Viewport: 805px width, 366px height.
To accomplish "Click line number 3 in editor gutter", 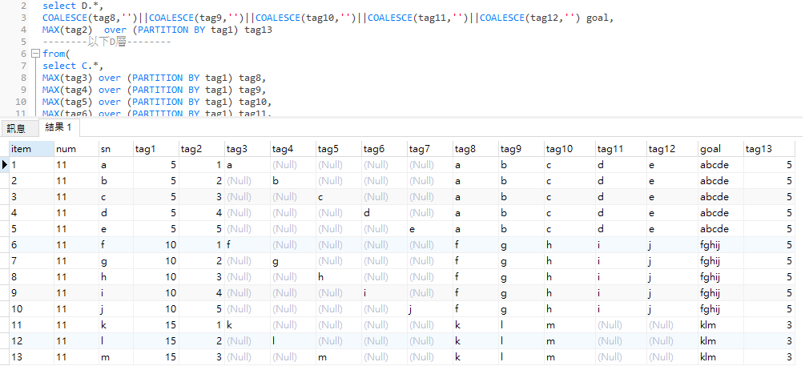I will click(23, 18).
